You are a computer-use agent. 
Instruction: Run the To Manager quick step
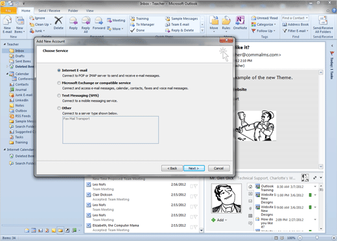(142, 25)
